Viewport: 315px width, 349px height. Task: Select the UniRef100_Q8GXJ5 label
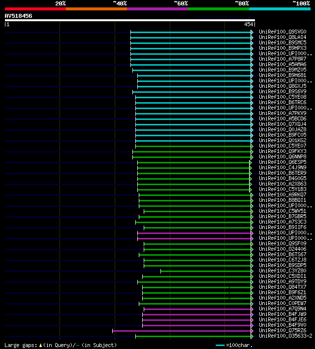tap(283, 86)
